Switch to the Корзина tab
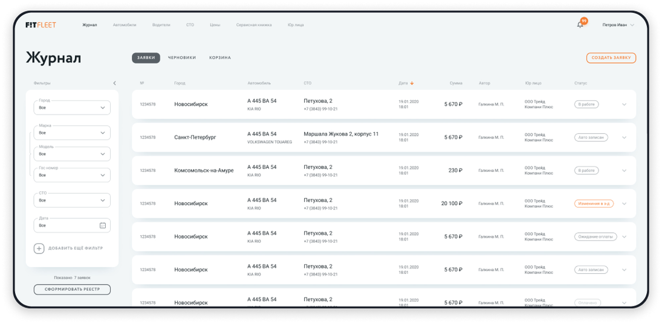The image size is (662, 324). (220, 58)
